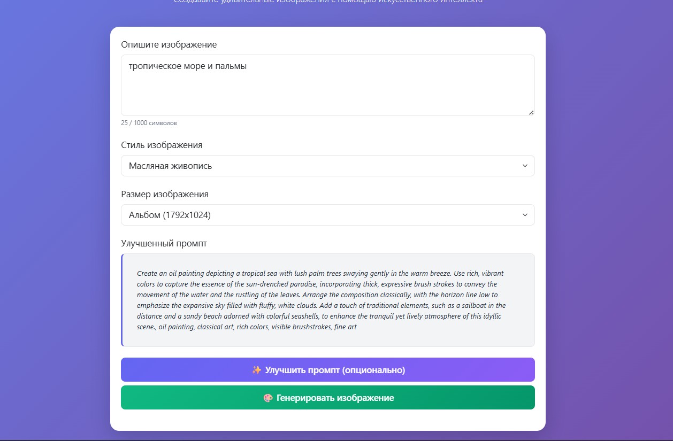Screen dimensions: 673x441
Task: Click the Опишите изображение label
Action: click(x=169, y=44)
